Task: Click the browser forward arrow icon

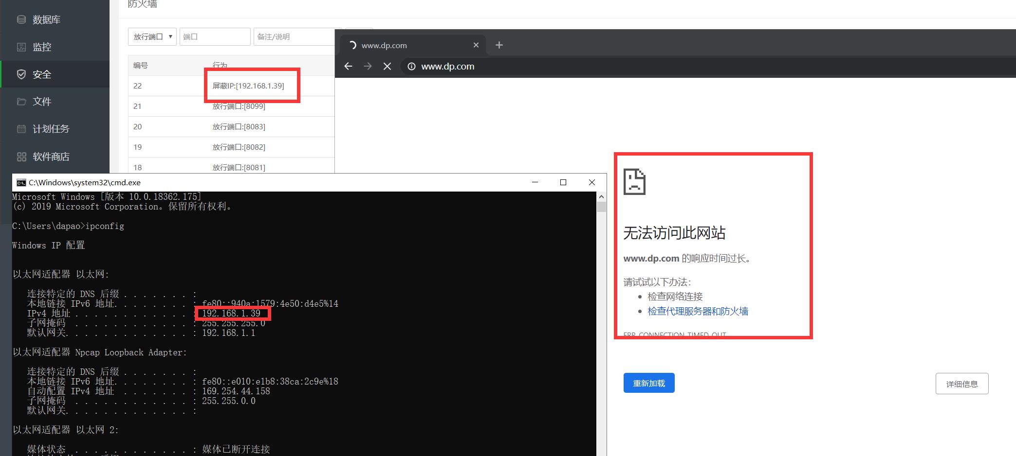Action: tap(368, 66)
